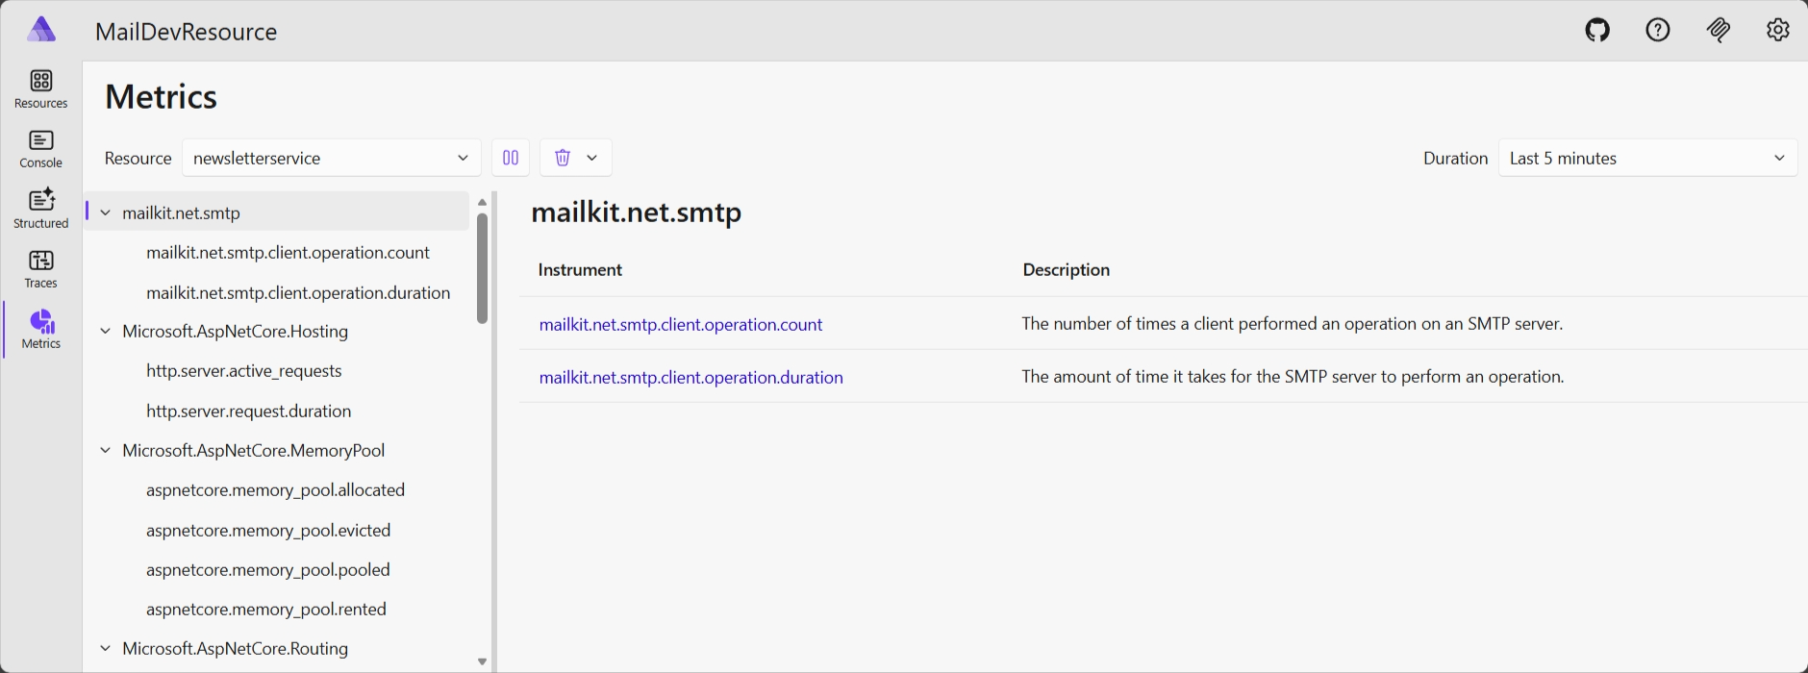Open the MailDevResource GitHub repository icon

[x=1596, y=30]
